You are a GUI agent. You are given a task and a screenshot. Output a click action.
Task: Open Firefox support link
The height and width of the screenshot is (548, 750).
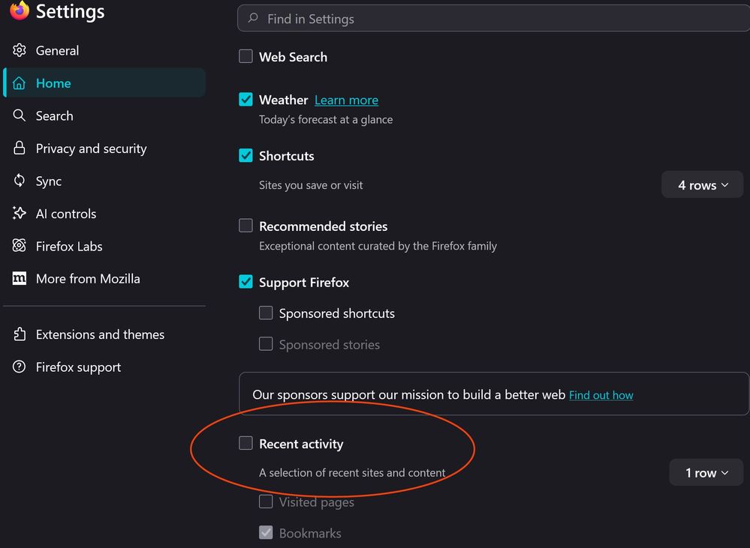pos(104,367)
